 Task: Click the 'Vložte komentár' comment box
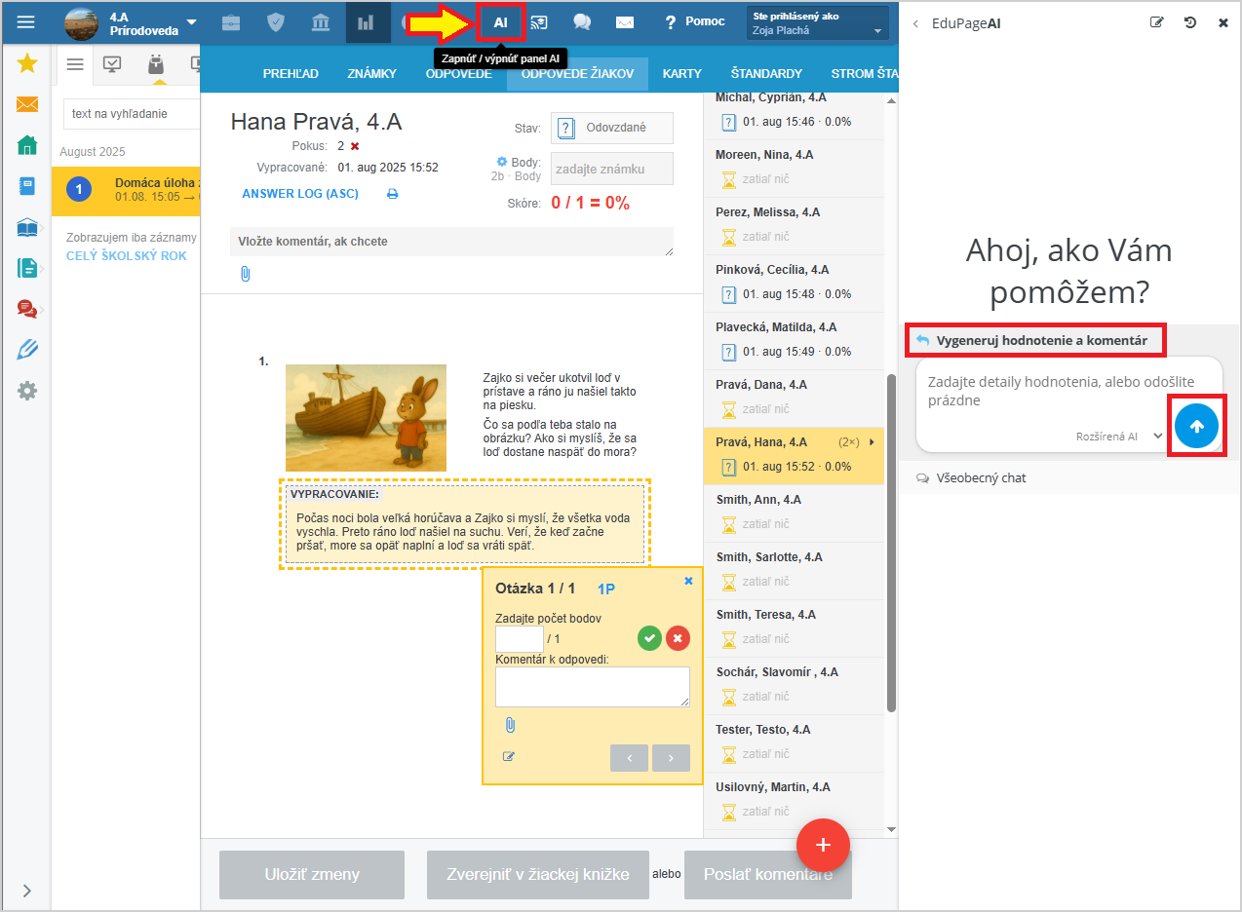(451, 242)
